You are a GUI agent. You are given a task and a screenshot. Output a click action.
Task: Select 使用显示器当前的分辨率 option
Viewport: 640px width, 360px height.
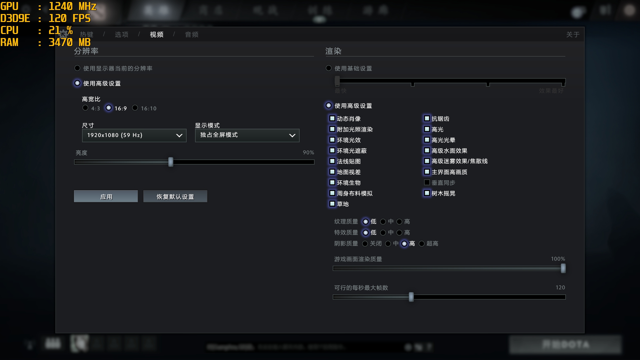pyautogui.click(x=77, y=68)
